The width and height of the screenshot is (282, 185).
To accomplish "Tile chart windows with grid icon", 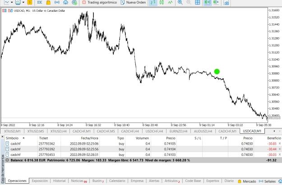I will click(198, 3).
